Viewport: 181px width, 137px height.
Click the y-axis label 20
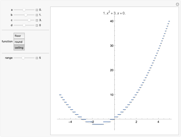111,70
